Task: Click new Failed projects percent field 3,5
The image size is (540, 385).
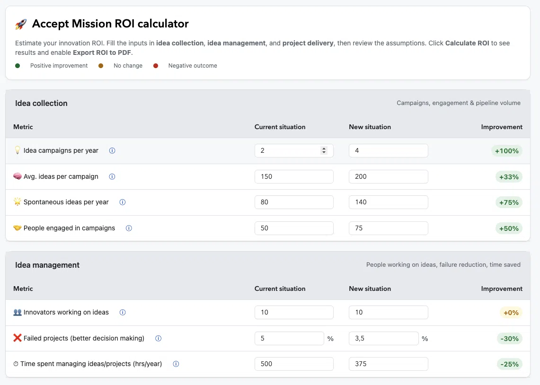Action: tap(384, 339)
